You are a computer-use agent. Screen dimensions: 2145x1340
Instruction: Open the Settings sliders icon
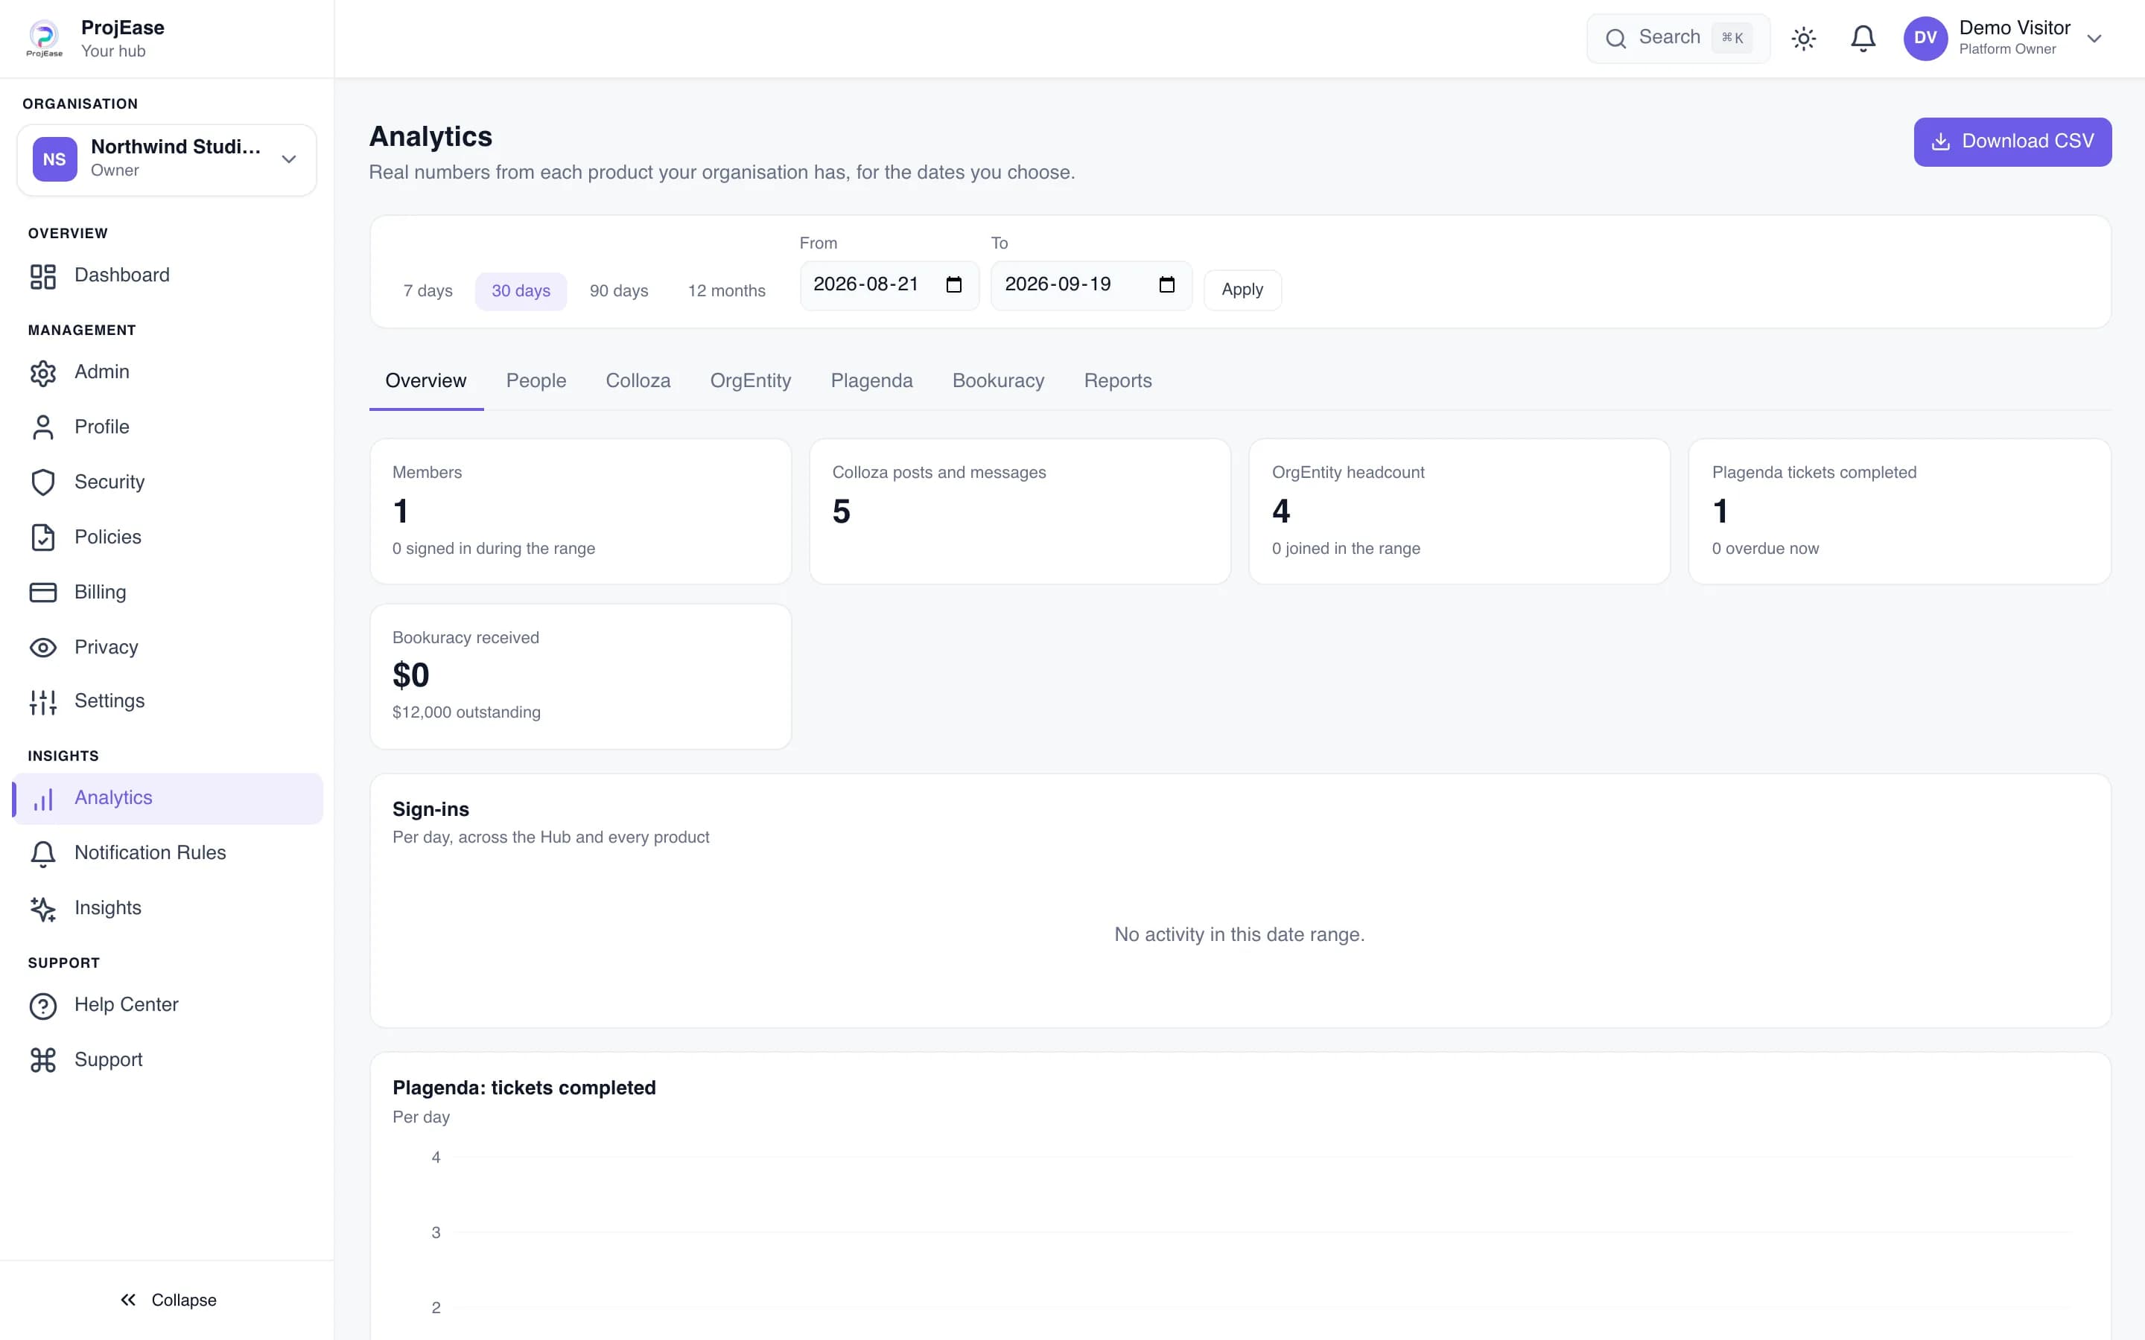click(42, 702)
